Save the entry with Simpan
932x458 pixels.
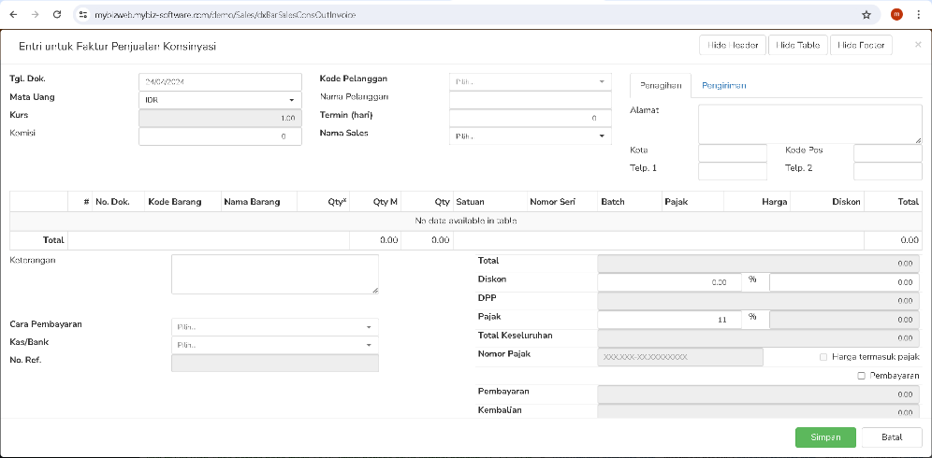(x=825, y=437)
